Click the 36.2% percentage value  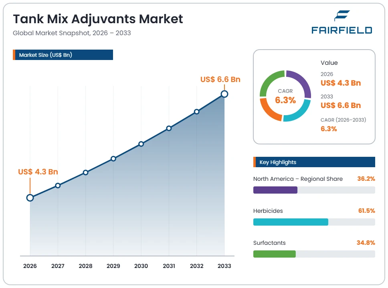tap(366, 178)
